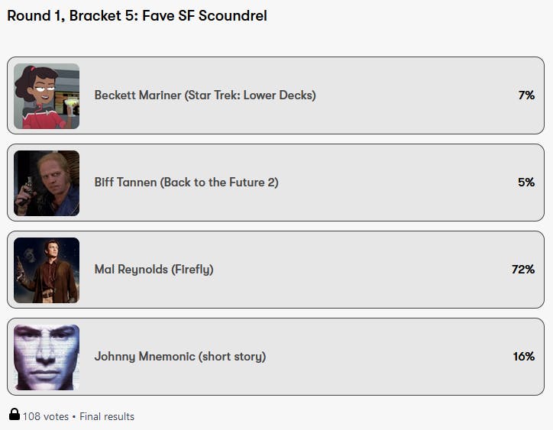Click the lock icon beside vote count
Screen dimensions: 553x430
(15, 415)
